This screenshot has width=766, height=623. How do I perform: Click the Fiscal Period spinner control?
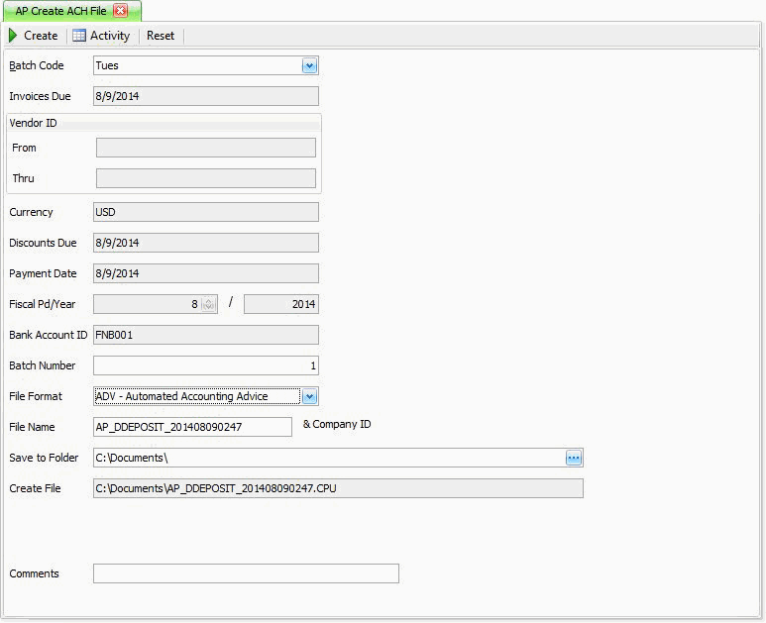coord(208,305)
